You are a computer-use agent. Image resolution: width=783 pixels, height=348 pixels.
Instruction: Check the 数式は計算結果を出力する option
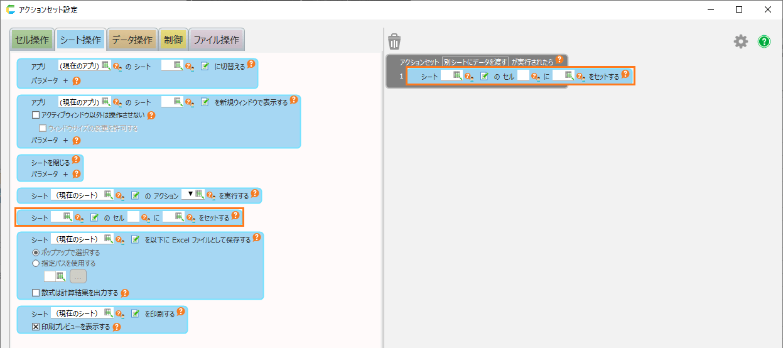tap(36, 293)
